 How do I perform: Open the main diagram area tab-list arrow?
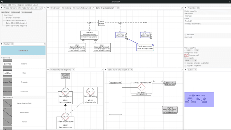click(x=48, y=8)
